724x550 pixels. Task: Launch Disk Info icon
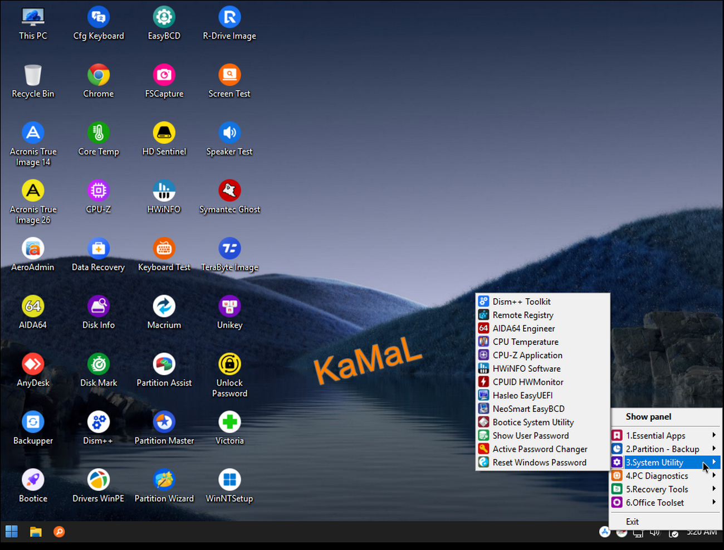click(99, 313)
